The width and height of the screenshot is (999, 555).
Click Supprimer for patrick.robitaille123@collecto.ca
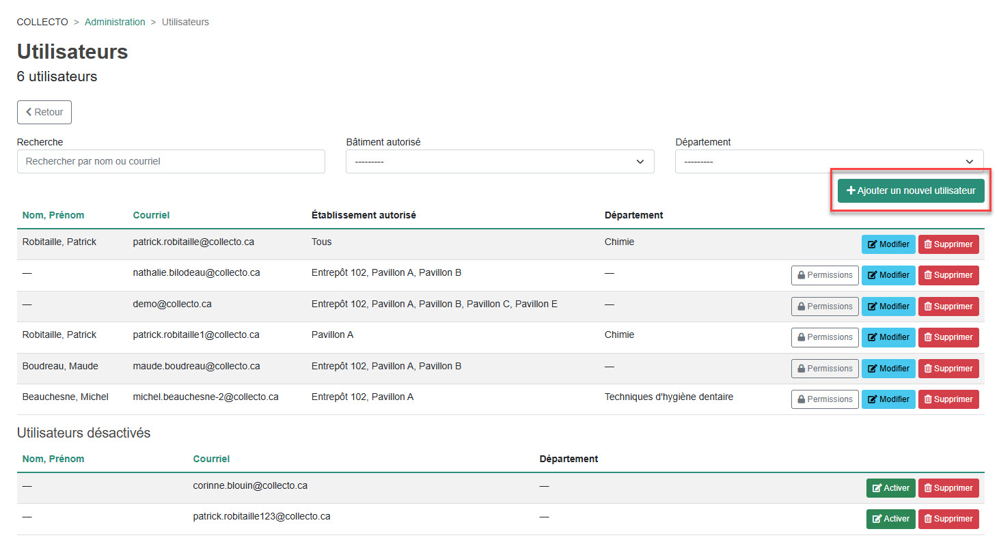point(948,519)
